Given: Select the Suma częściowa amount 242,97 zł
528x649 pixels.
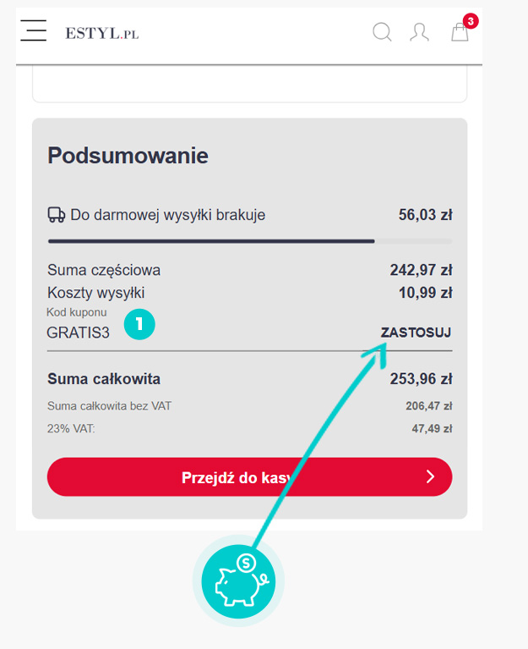Looking at the screenshot, I should (x=421, y=271).
